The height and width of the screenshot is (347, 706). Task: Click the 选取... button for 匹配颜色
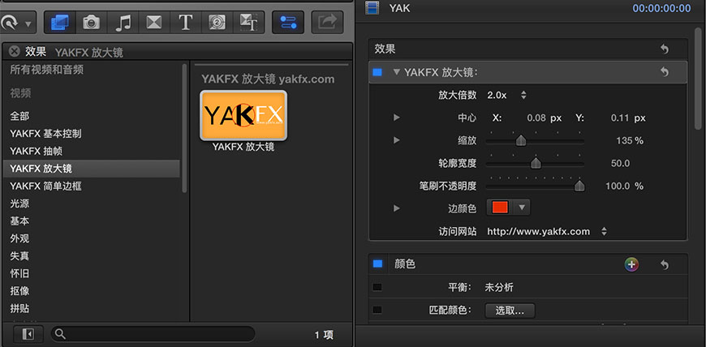(x=510, y=310)
